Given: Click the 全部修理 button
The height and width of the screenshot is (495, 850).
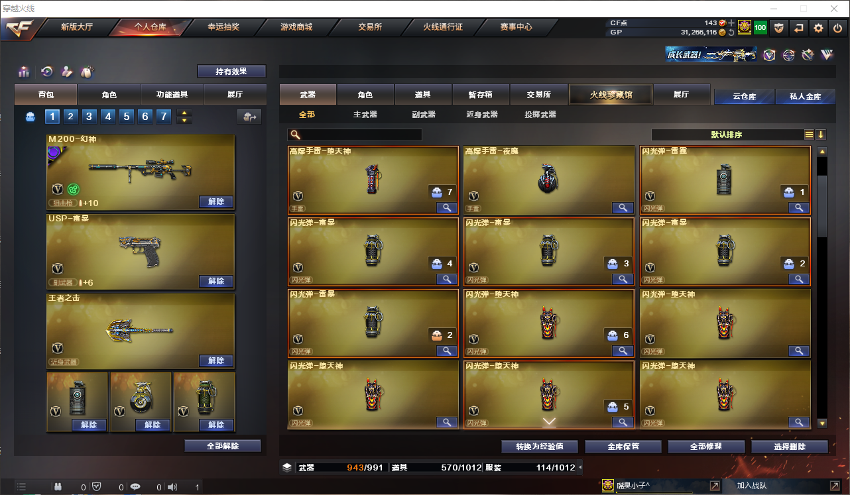Looking at the screenshot, I should coord(705,447).
